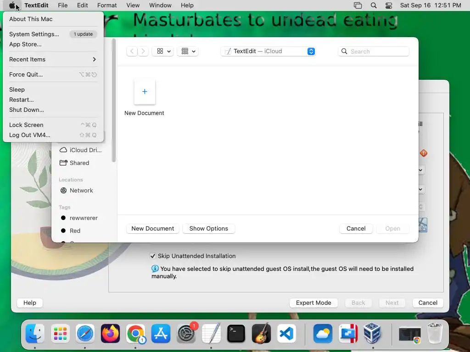
Task: Open the File menu
Action: (62, 5)
